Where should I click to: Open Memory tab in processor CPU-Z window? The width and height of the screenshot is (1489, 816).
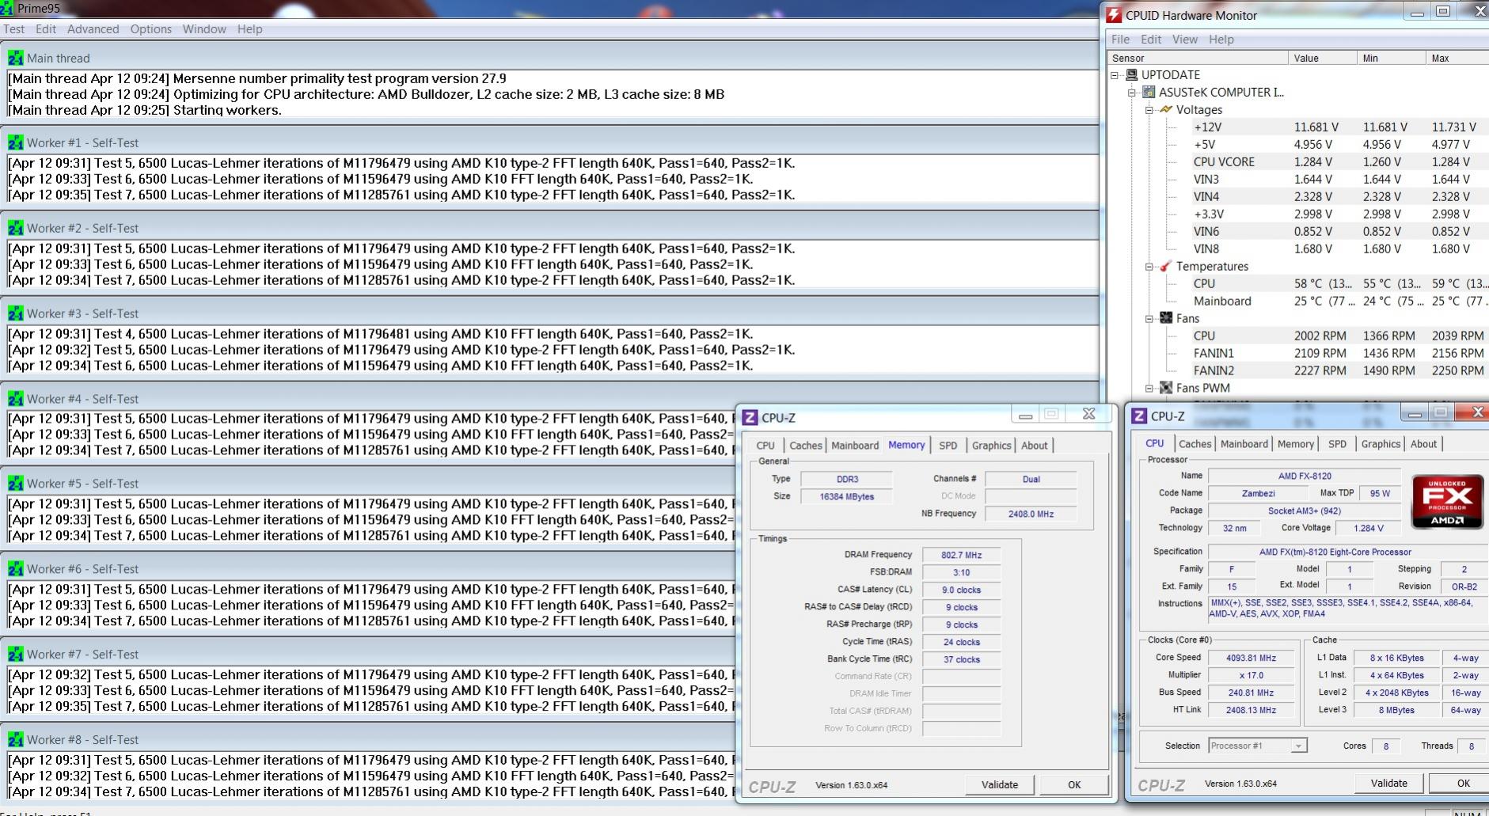coord(1296,444)
